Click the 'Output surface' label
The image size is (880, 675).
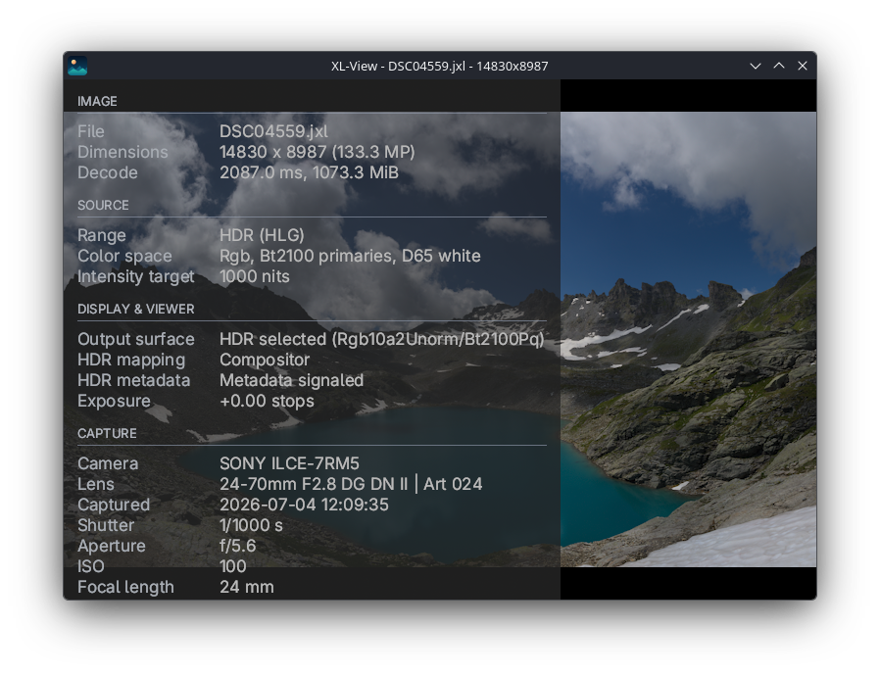pyautogui.click(x=136, y=339)
